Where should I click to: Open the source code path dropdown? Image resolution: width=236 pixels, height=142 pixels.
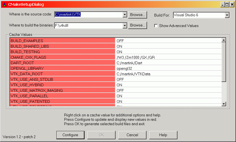(x=124, y=15)
